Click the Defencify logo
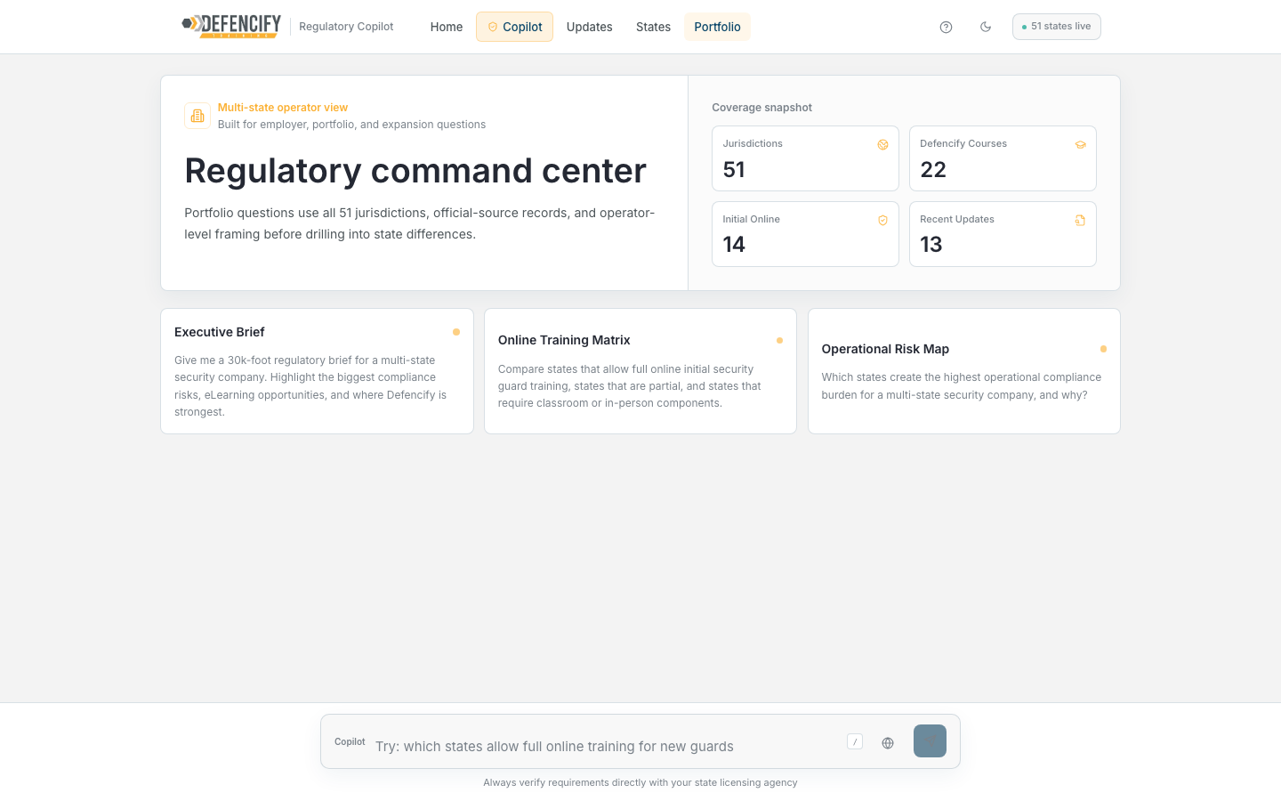1281x801 pixels. coord(231,26)
